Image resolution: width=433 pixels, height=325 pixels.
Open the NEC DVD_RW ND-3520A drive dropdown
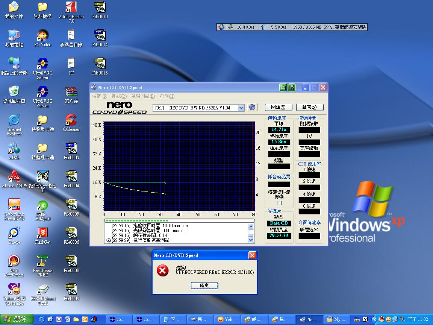click(241, 108)
